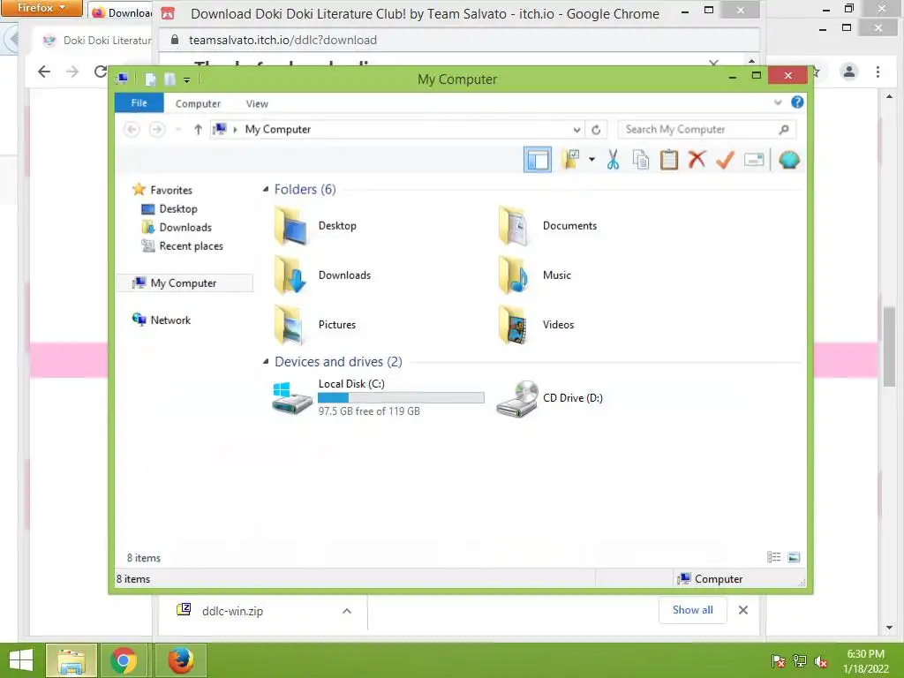Click the red X Delete icon
904x678 pixels.
(697, 159)
